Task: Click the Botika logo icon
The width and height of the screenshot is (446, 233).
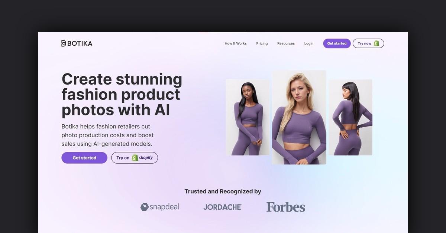Action: 64,43
